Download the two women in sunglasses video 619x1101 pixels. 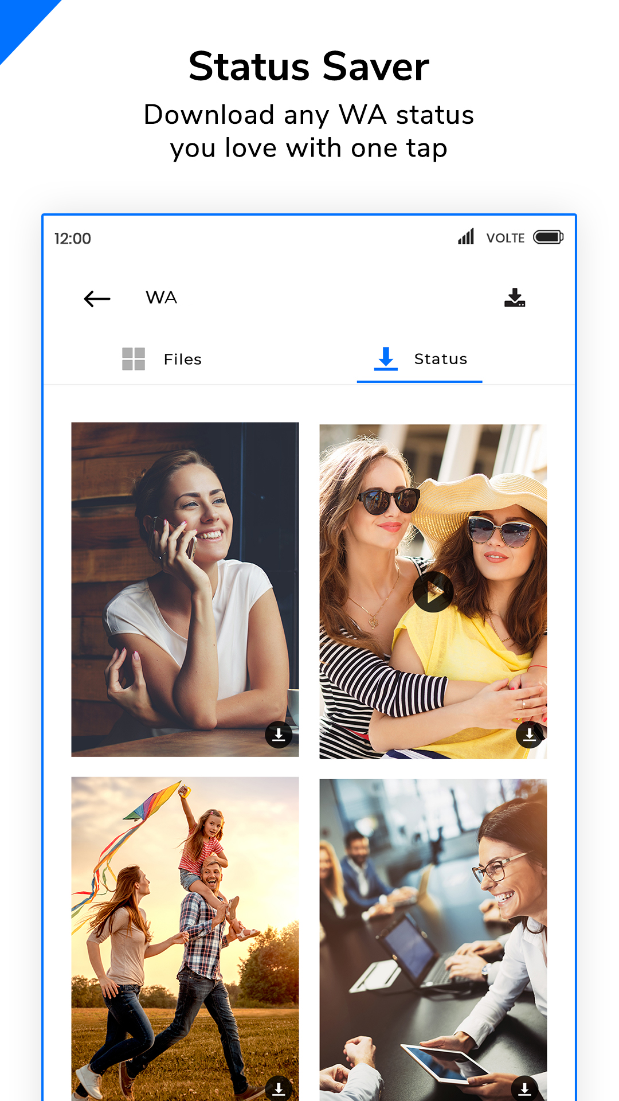529,735
